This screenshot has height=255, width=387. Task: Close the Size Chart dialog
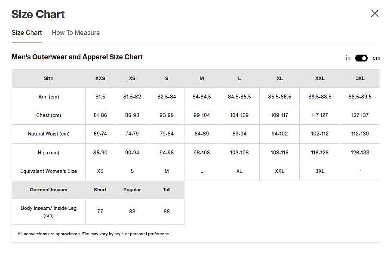point(375,14)
